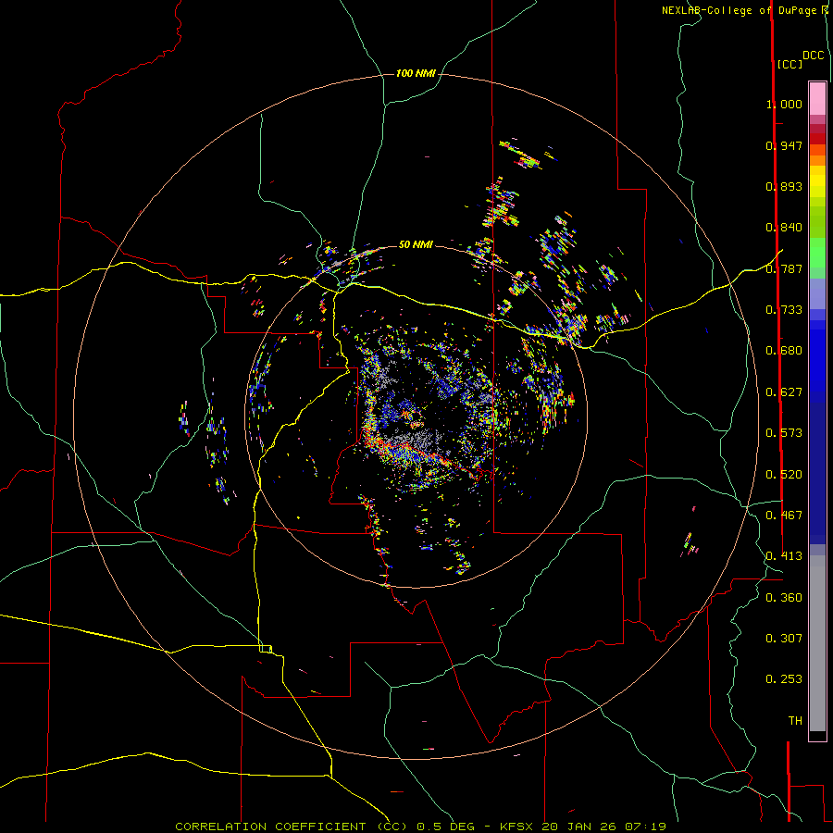833x833 pixels.
Task: Click the DCC label above the color scale
Action: pos(814,56)
